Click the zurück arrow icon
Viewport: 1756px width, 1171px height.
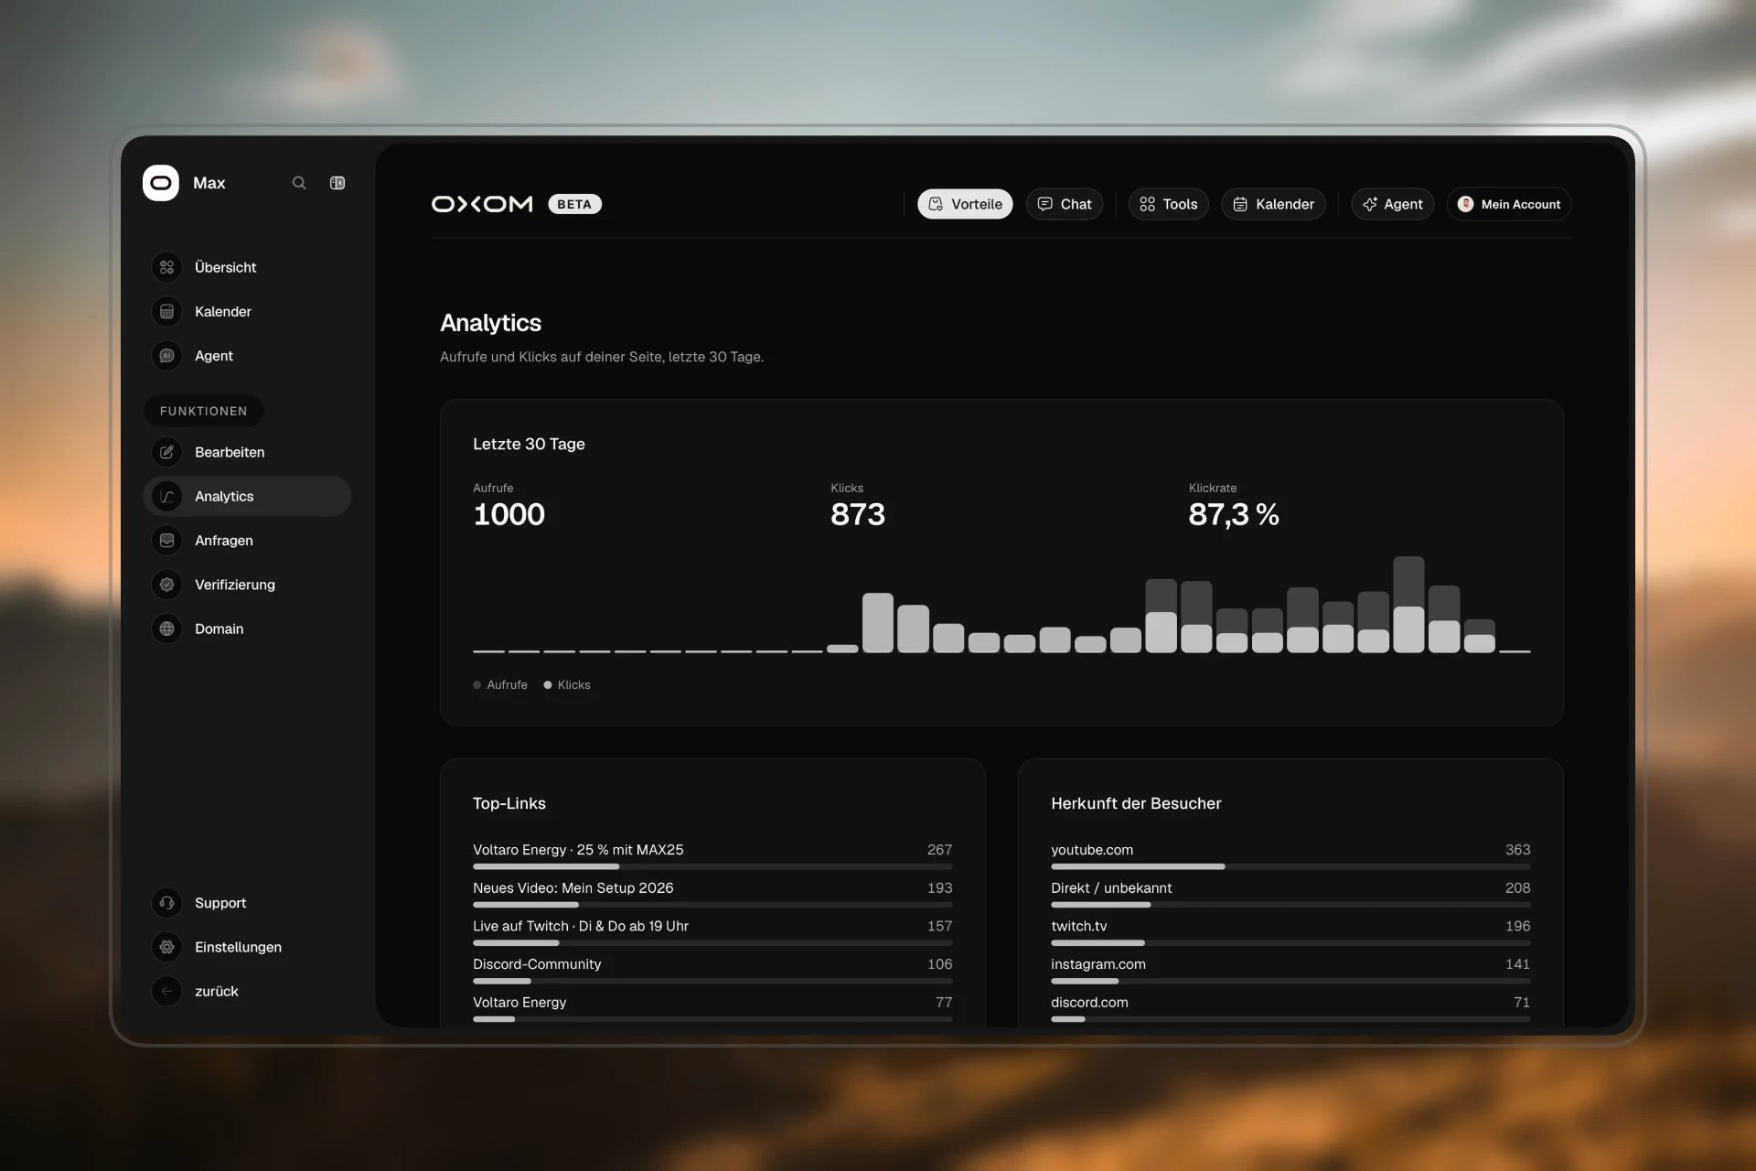(166, 991)
